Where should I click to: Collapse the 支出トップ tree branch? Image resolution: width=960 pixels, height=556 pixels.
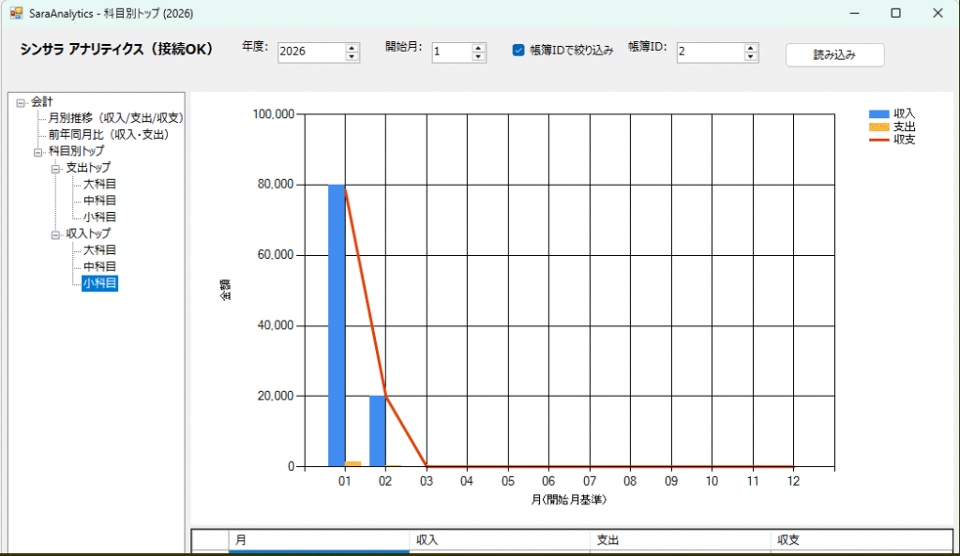point(56,168)
